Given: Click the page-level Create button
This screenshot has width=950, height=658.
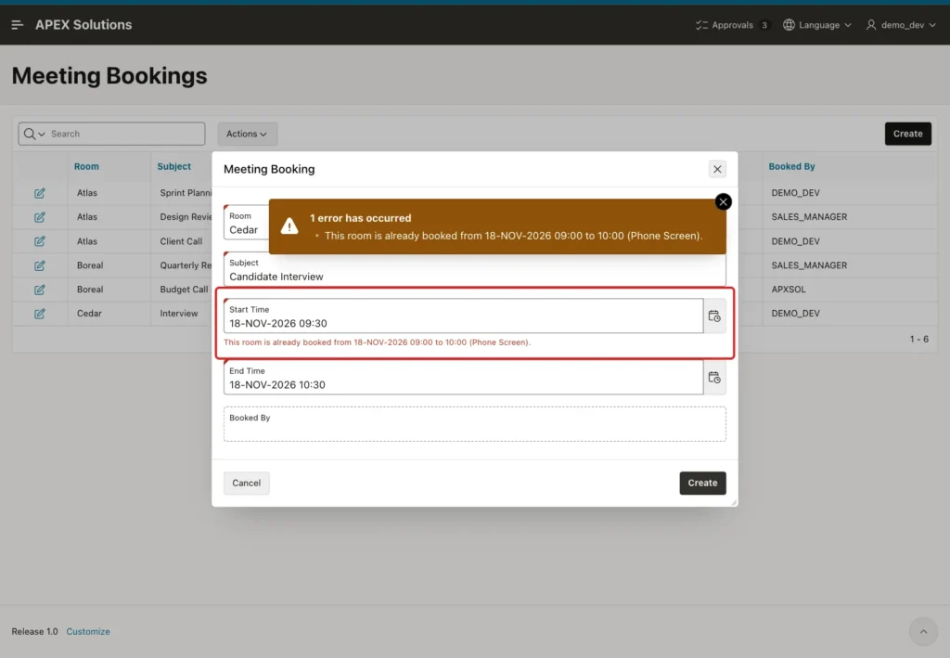Looking at the screenshot, I should 907,134.
